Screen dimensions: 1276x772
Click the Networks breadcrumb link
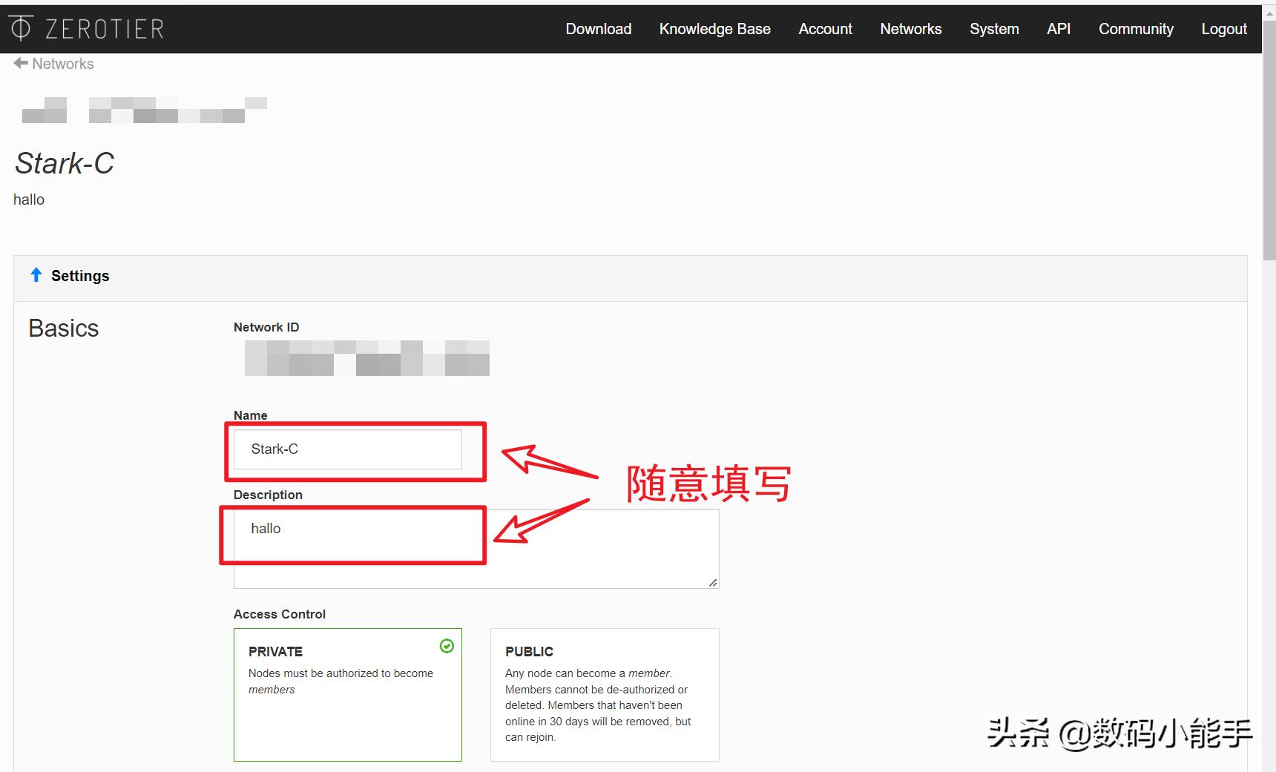tap(62, 63)
